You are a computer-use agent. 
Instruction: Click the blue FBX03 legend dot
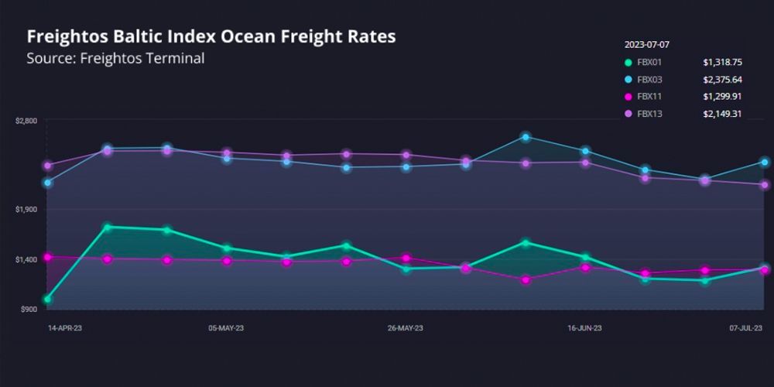click(627, 80)
